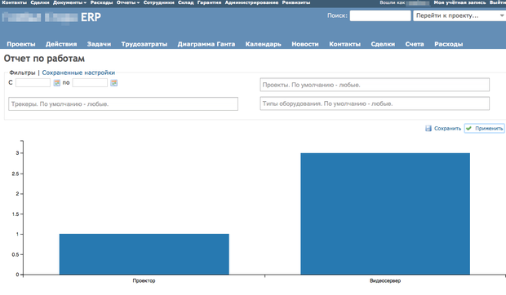Expand the Отчеты dropdown in top menu
506x295 pixels.
[128, 2]
